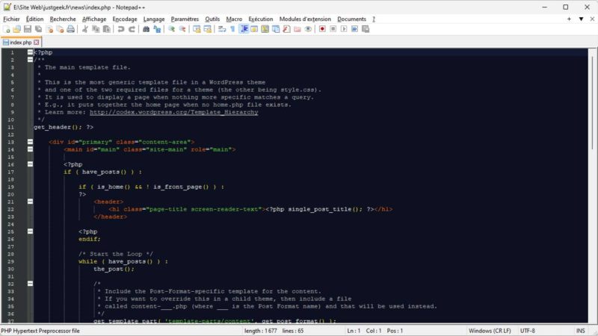Redo action via toolbar arrow
Screen dimensions: 598x336
coord(132,29)
